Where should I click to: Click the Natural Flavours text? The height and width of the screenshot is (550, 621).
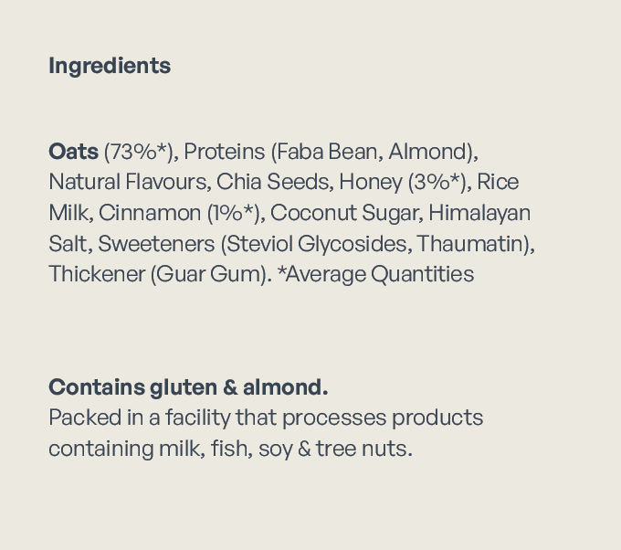[127, 182]
